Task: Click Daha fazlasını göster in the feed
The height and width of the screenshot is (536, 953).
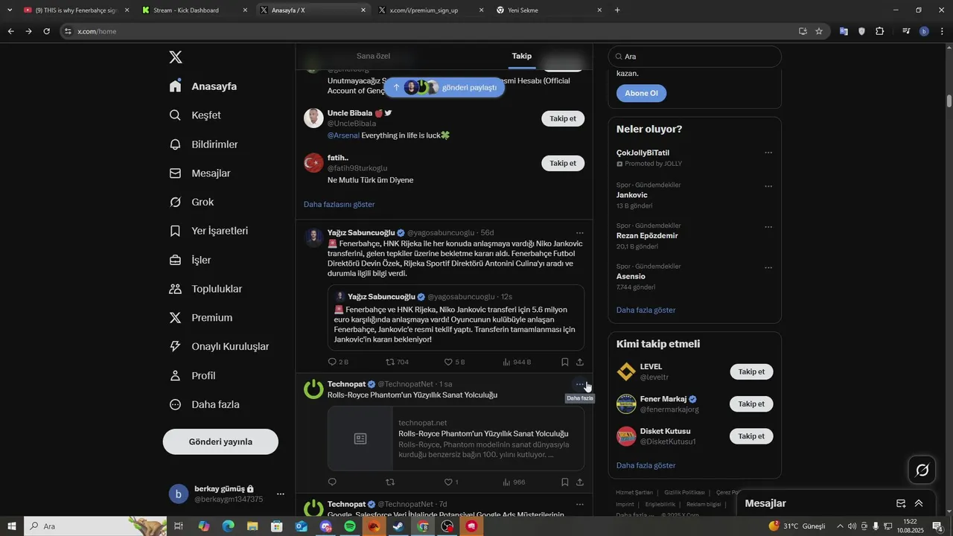Action: click(x=339, y=204)
